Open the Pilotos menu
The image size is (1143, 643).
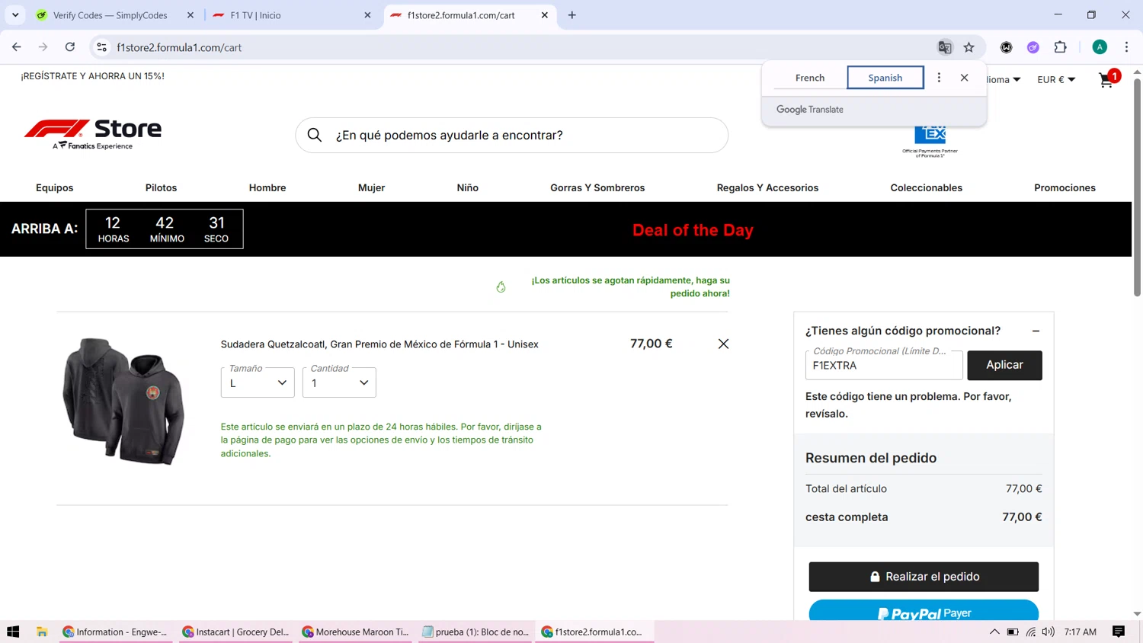[161, 187]
